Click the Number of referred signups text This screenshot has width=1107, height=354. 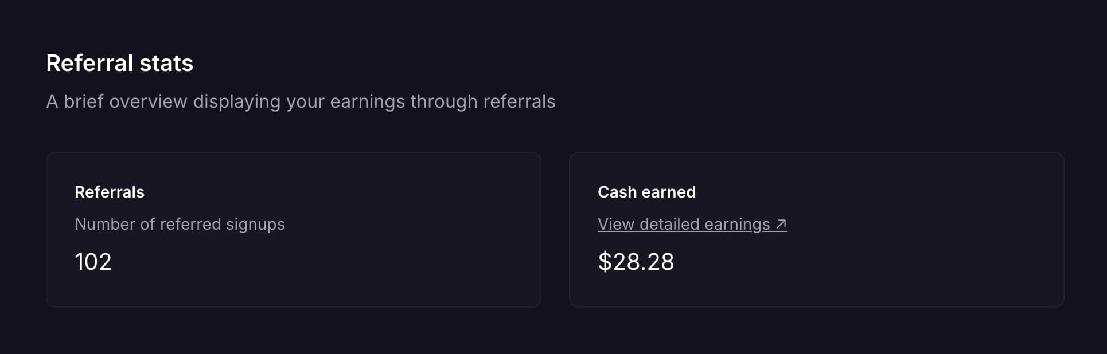pos(180,224)
